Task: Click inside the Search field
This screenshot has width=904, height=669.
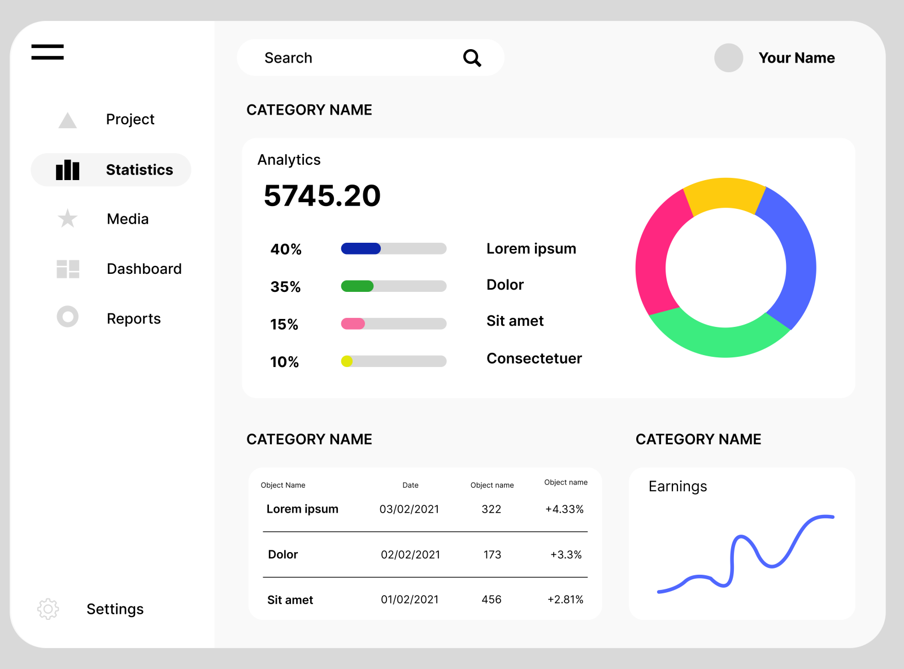Action: pos(316,57)
